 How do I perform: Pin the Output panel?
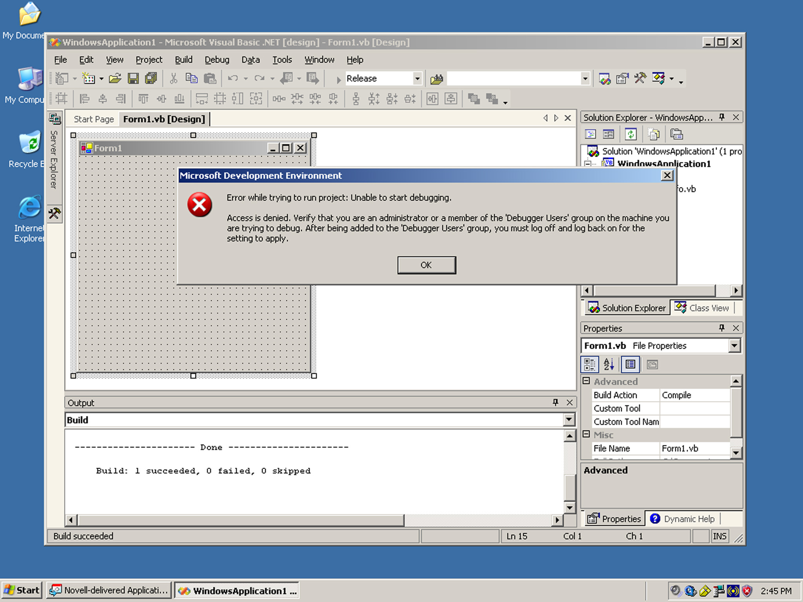555,403
